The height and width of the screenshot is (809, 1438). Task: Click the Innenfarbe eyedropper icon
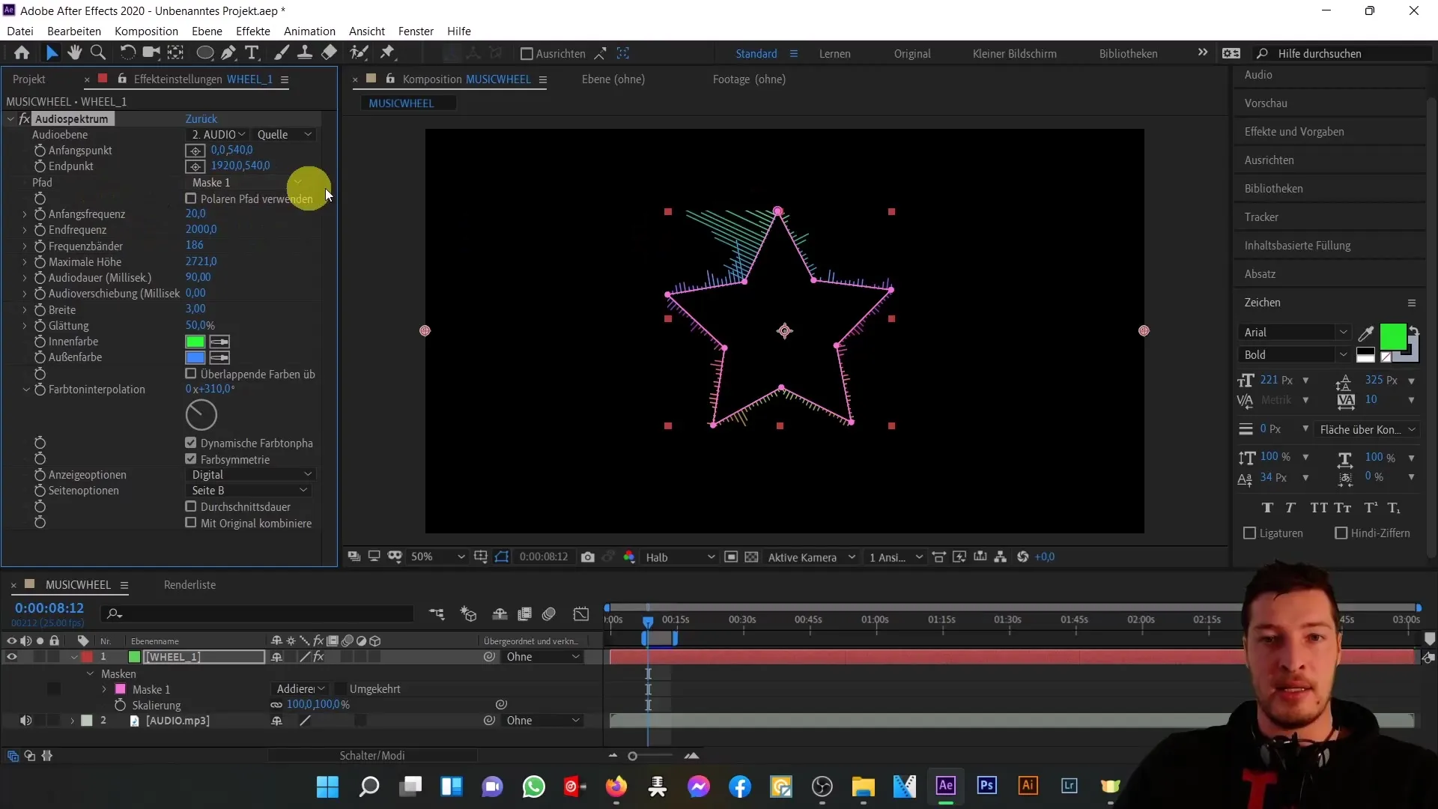(219, 342)
